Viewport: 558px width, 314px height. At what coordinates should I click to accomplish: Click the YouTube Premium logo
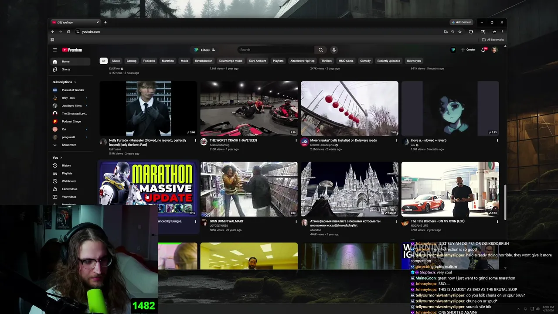click(72, 50)
